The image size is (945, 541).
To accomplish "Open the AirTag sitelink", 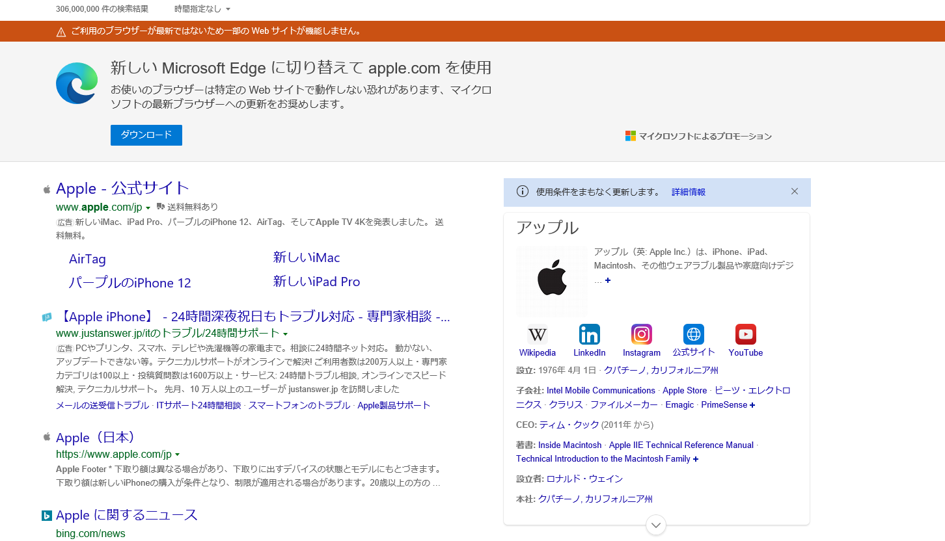I will pos(87,259).
